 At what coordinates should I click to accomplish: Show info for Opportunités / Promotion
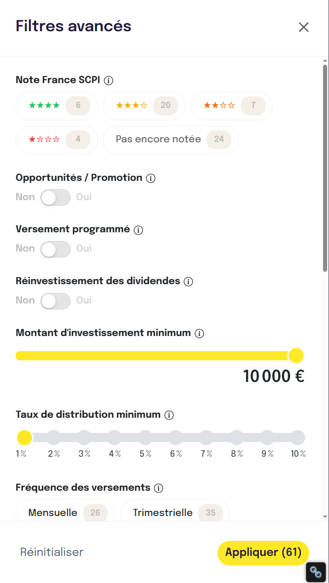(x=151, y=179)
